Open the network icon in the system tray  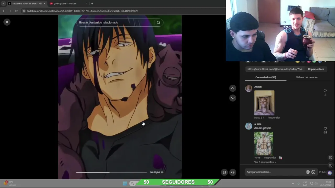pos(312,184)
